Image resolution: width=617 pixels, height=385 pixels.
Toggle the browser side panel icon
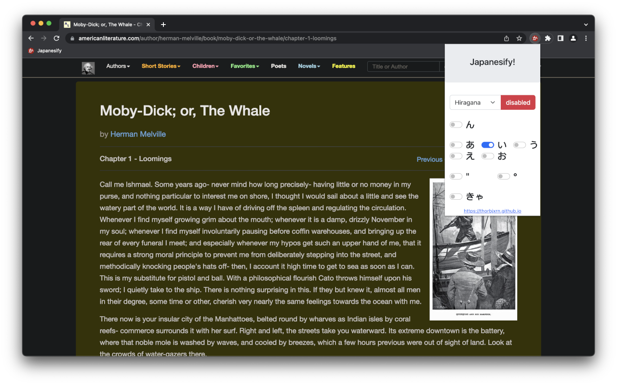(561, 38)
